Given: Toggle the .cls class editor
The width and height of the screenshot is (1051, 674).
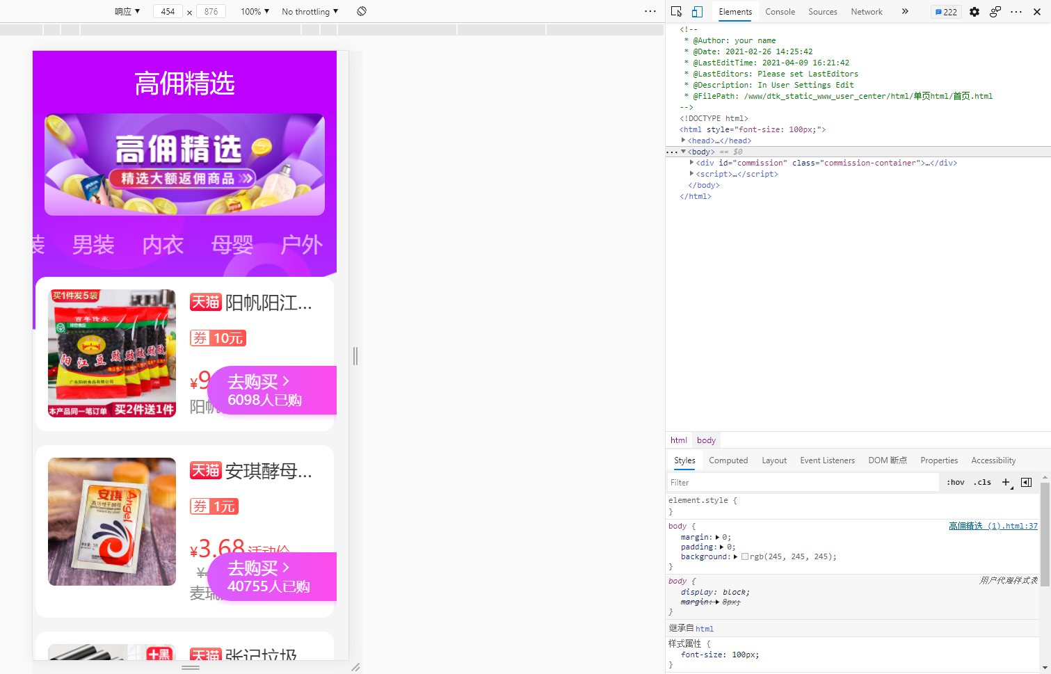Looking at the screenshot, I should point(982,482).
